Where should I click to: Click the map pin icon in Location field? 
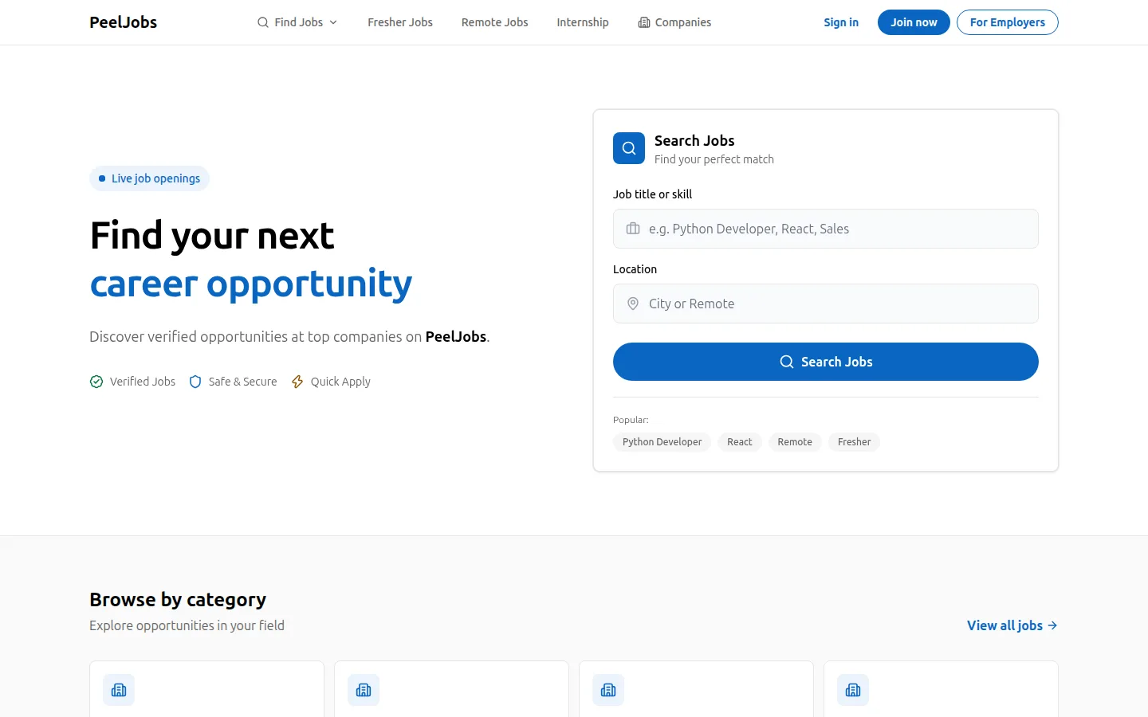tap(633, 304)
